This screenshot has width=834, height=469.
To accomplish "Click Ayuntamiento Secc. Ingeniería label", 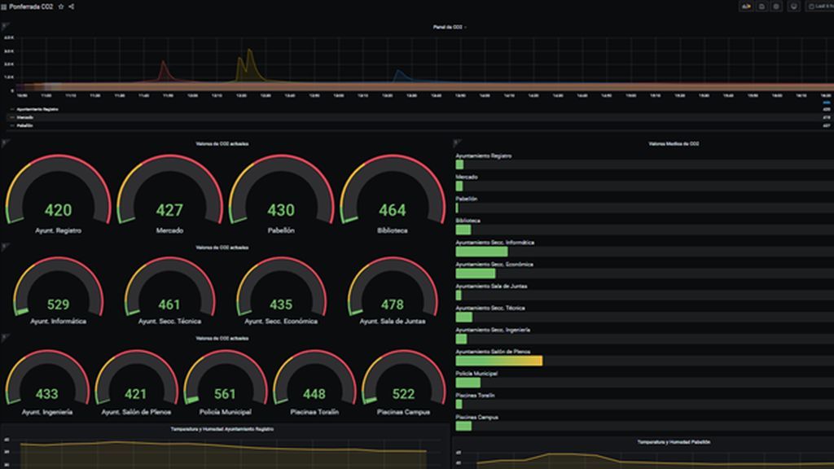I will pos(493,330).
